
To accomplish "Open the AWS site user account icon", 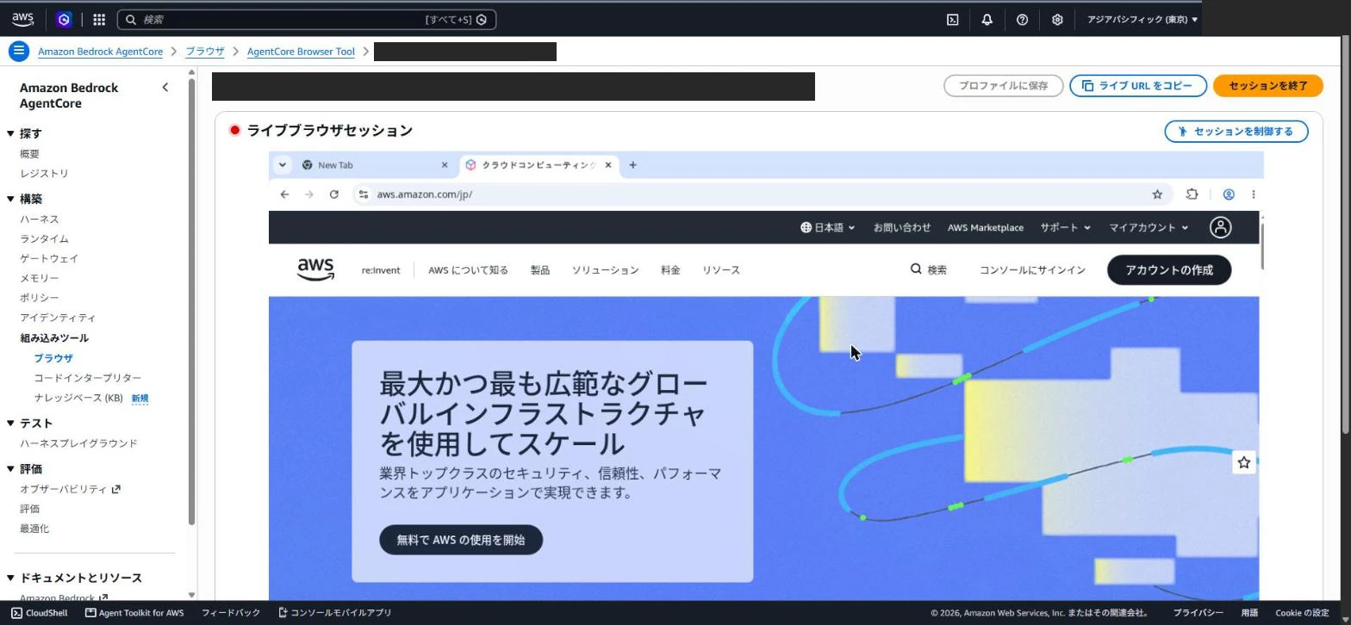I will (1220, 227).
